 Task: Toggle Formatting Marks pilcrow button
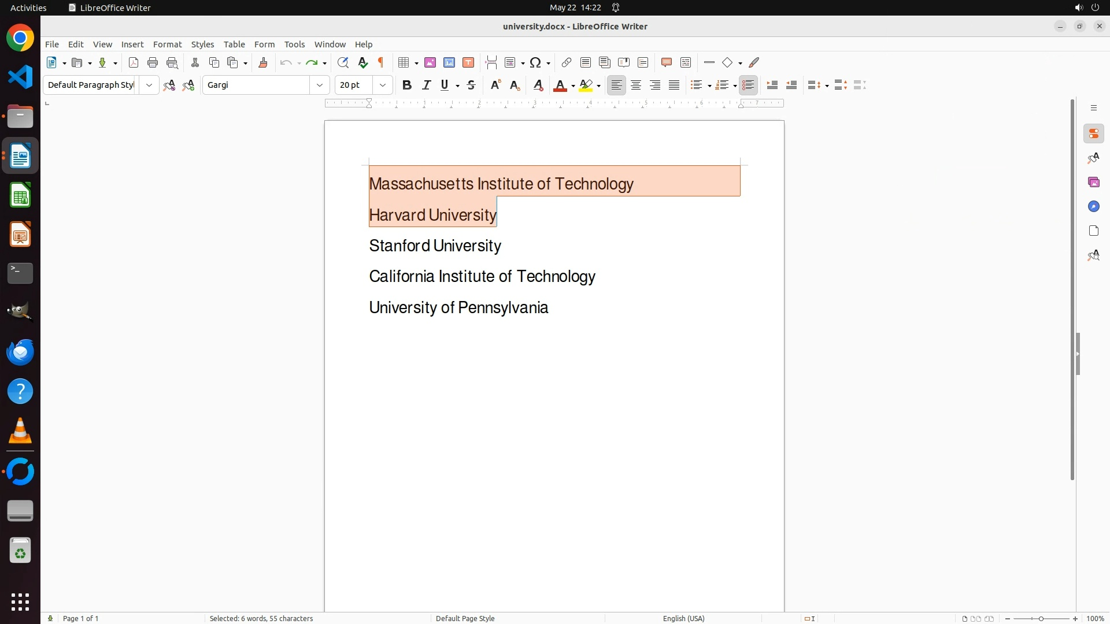click(381, 62)
